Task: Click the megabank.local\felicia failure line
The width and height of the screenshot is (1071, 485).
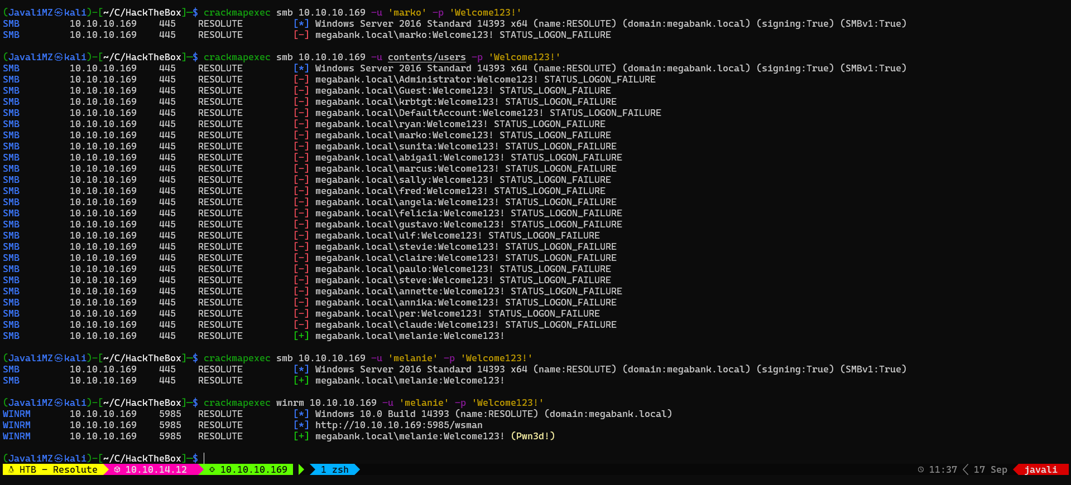Action: pos(469,213)
